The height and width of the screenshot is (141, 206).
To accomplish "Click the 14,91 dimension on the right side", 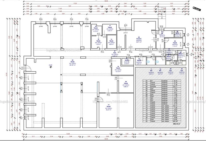I will tap(193, 92).
